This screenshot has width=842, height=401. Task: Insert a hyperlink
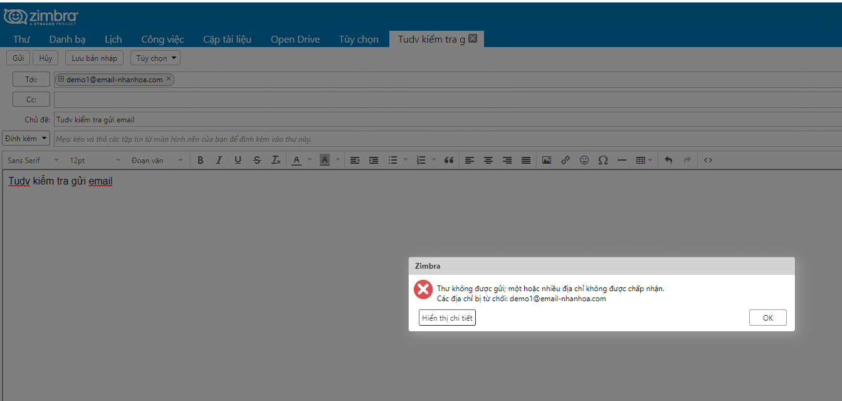point(565,160)
